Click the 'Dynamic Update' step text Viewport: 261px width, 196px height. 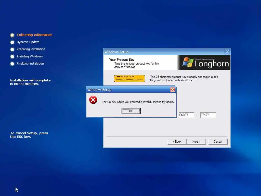click(x=28, y=42)
